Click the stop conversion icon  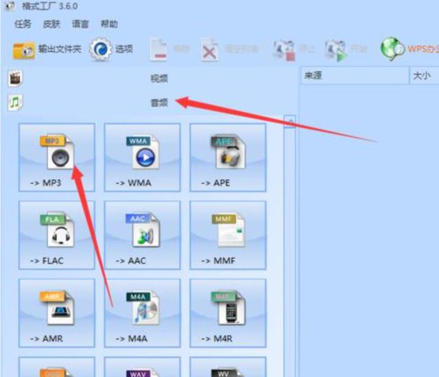(284, 51)
